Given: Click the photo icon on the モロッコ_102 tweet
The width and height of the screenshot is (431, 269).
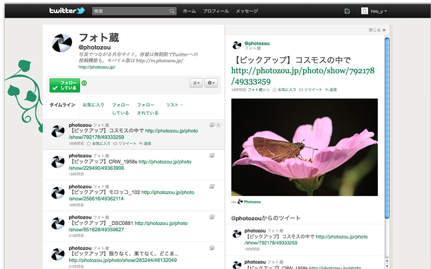Looking at the screenshot, I should (211, 187).
